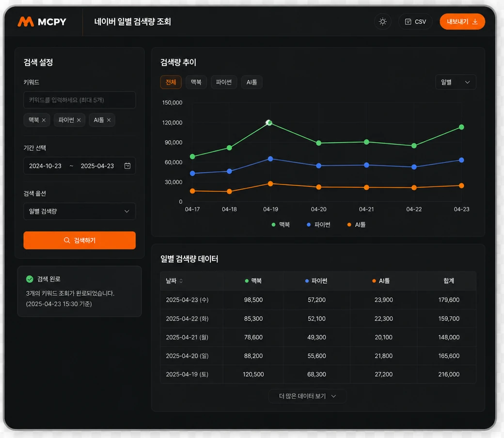Select the 04-19 peak point on green line
The width and height of the screenshot is (504, 438).
coord(269,122)
